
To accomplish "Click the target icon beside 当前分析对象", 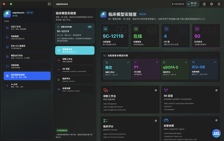I will [58, 27].
